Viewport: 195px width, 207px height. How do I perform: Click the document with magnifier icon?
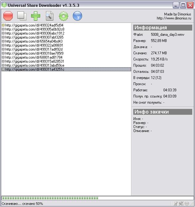(x=49, y=16)
